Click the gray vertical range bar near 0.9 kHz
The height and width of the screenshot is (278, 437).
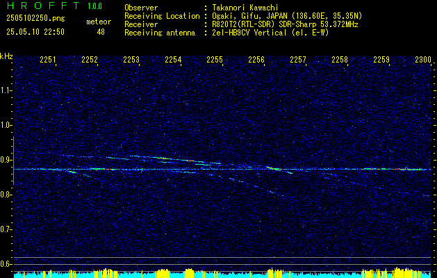coord(13,161)
